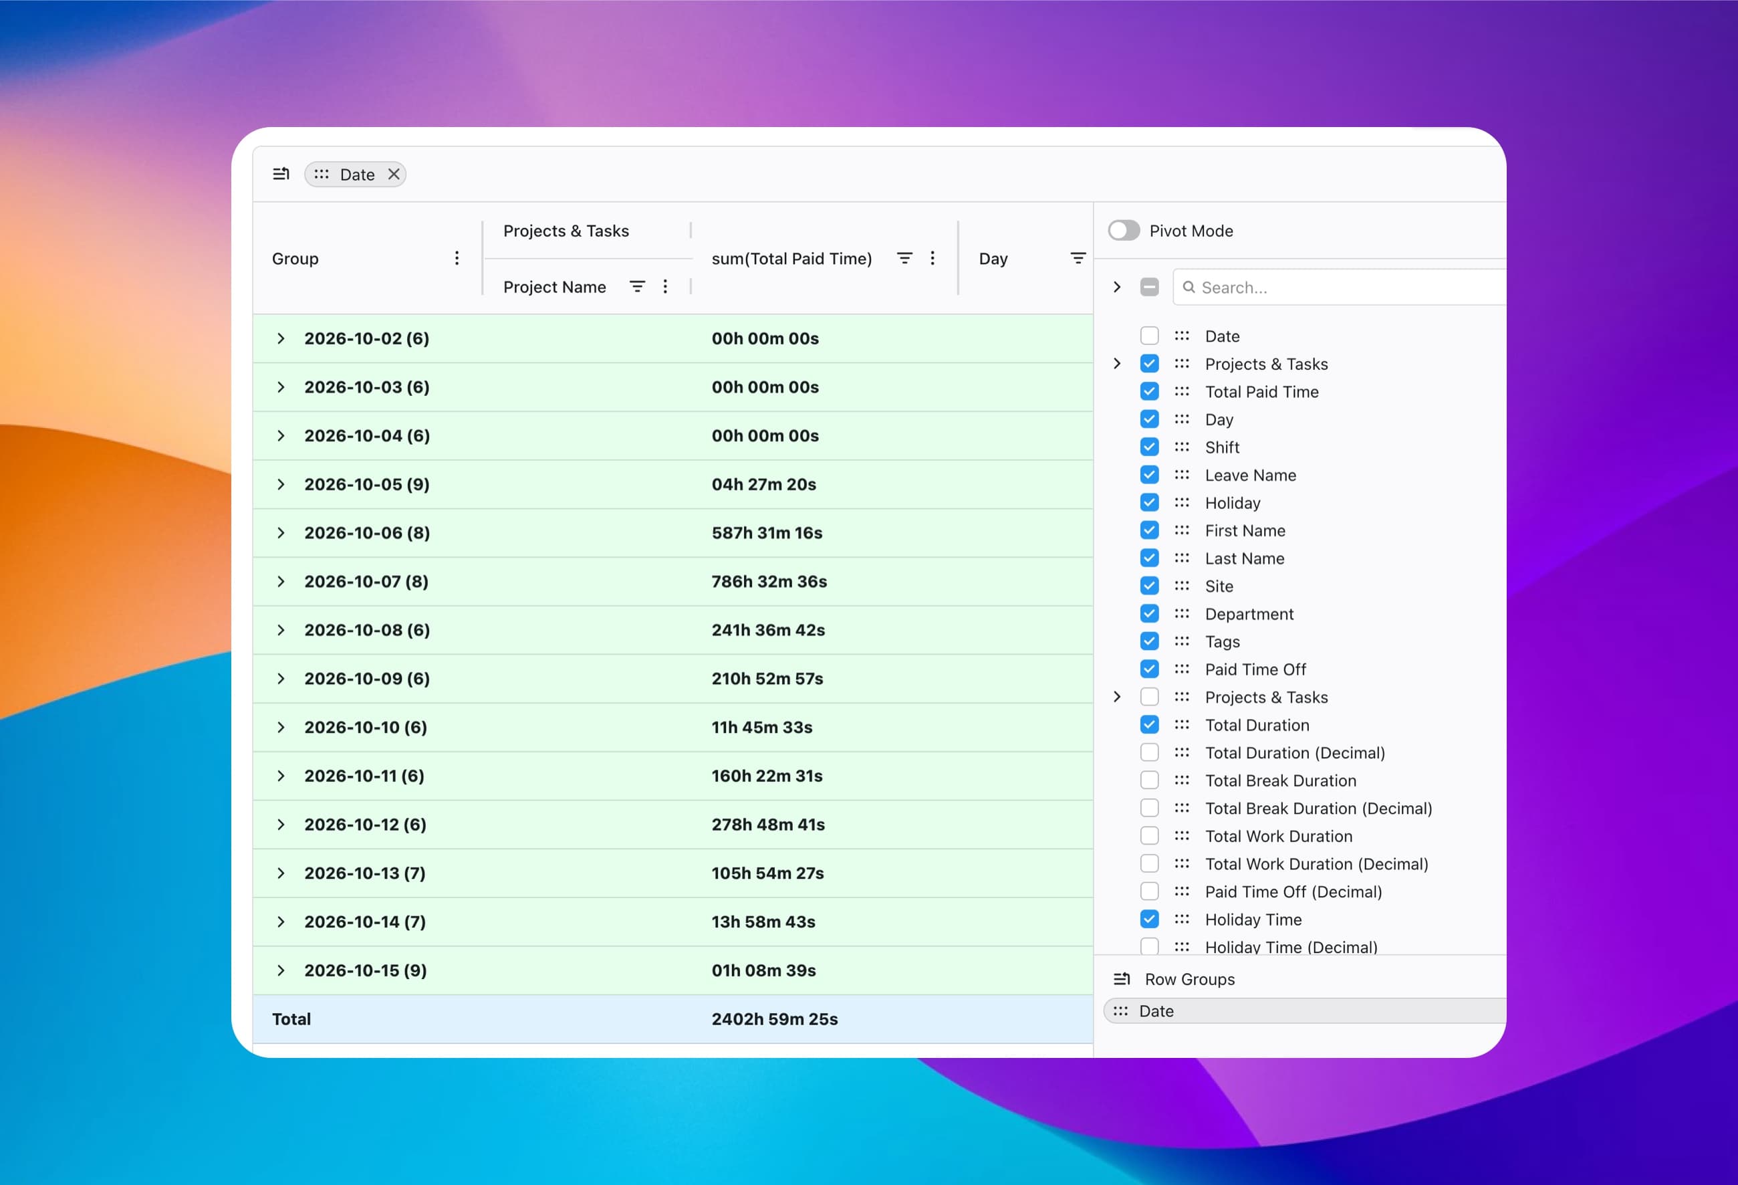Expand the 2026-10-06 group row
This screenshot has height=1185, width=1738.
(281, 533)
